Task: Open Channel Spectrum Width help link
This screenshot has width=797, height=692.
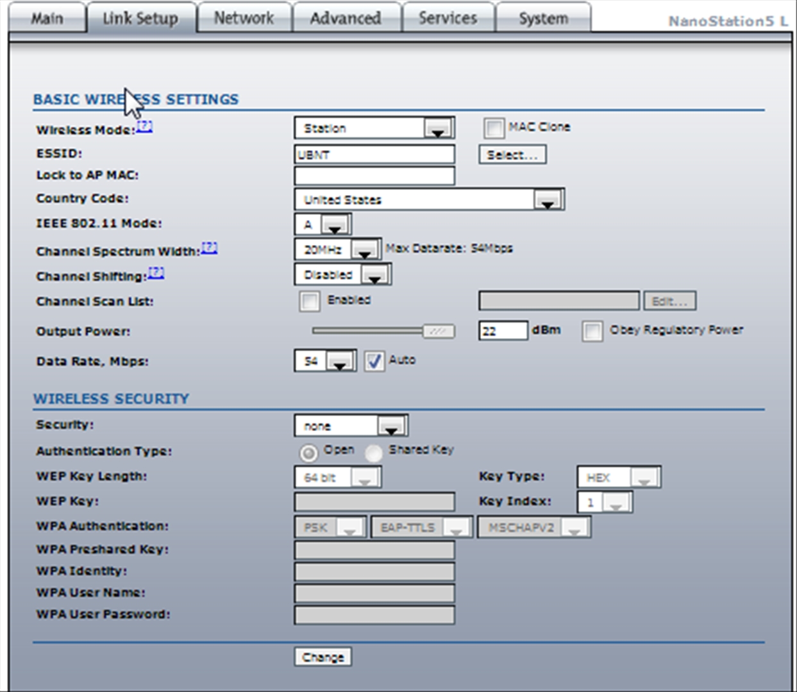Action: pyautogui.click(x=210, y=248)
